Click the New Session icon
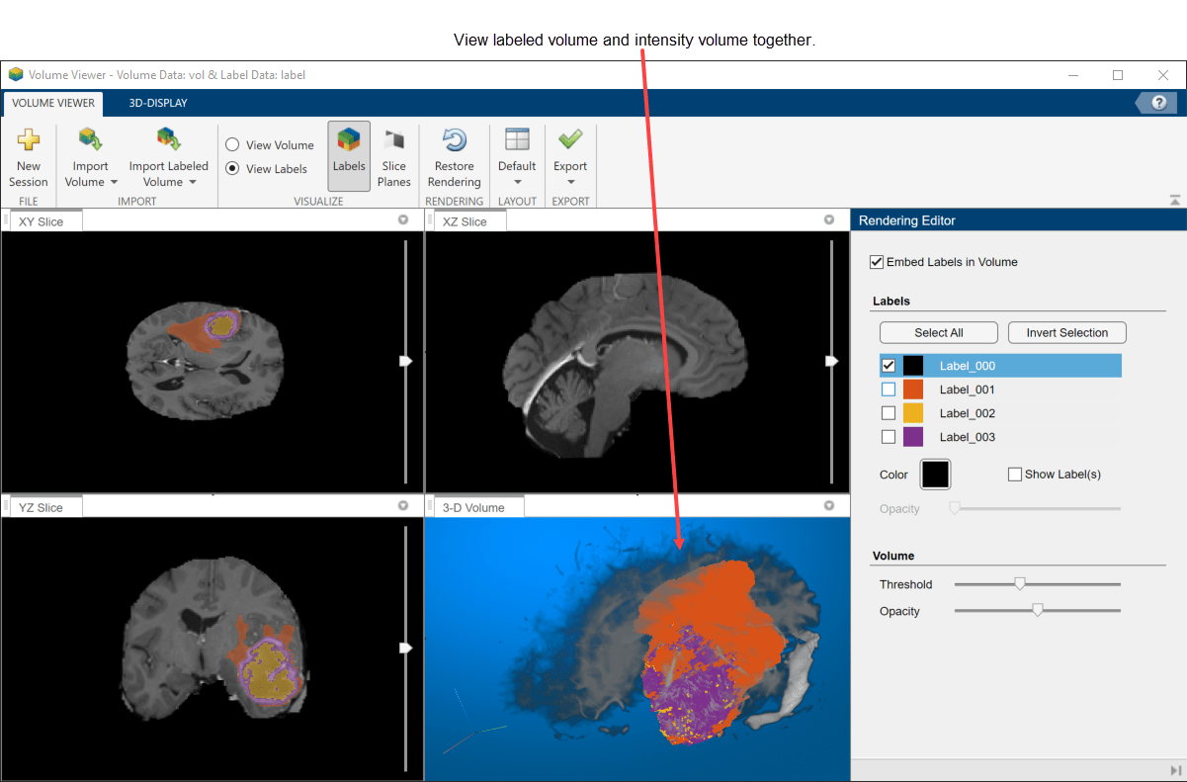The width and height of the screenshot is (1187, 782). (29, 140)
